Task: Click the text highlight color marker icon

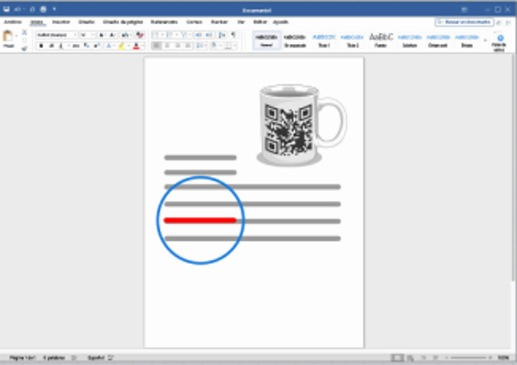Action: tap(121, 46)
